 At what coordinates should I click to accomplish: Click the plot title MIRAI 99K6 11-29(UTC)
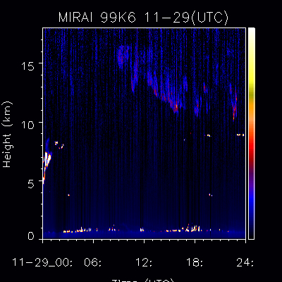(x=143, y=17)
